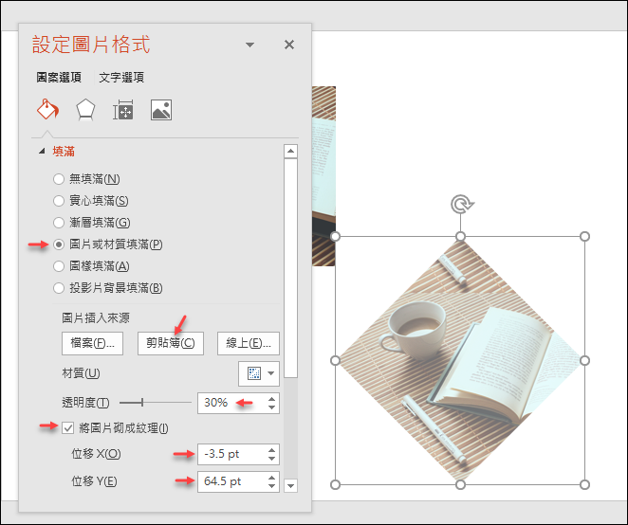Click the 圖片插入來源 label

[x=96, y=318]
